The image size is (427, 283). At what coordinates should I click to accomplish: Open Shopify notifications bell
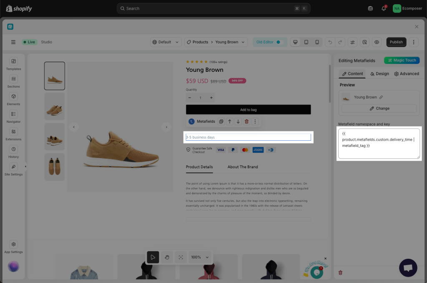click(384, 8)
